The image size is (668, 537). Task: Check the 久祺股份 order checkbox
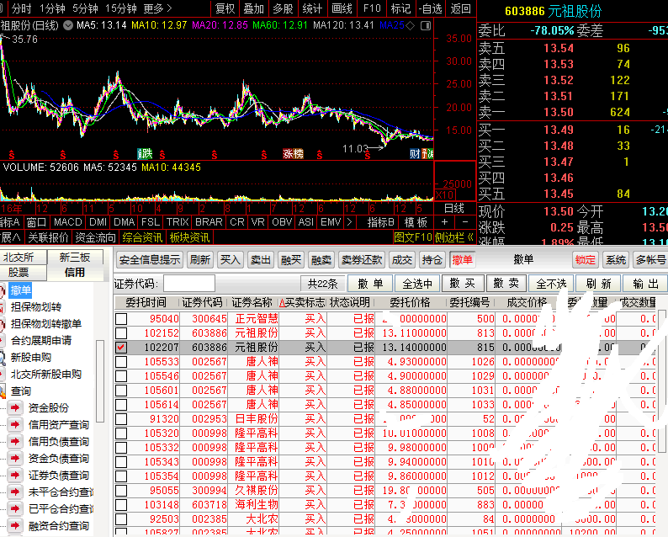point(121,491)
